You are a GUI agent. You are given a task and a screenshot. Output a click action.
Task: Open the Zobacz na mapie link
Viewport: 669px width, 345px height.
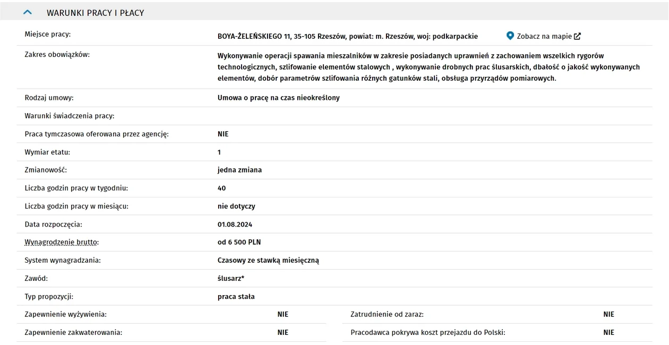[x=544, y=36]
